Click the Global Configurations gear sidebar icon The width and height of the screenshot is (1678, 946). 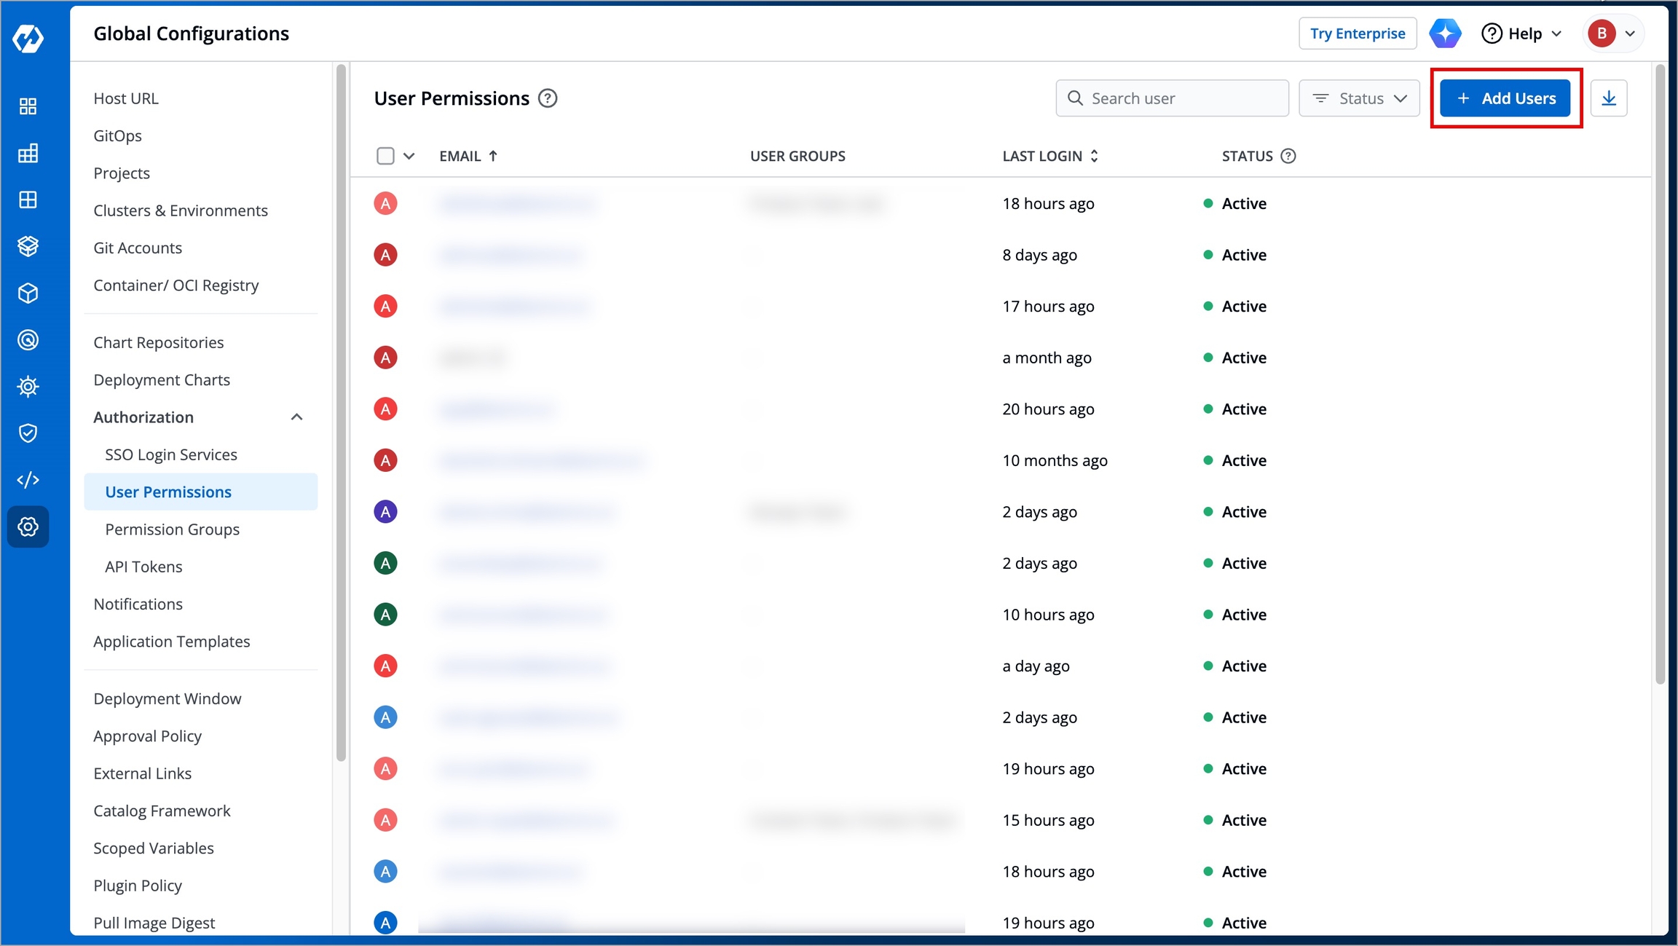(28, 527)
